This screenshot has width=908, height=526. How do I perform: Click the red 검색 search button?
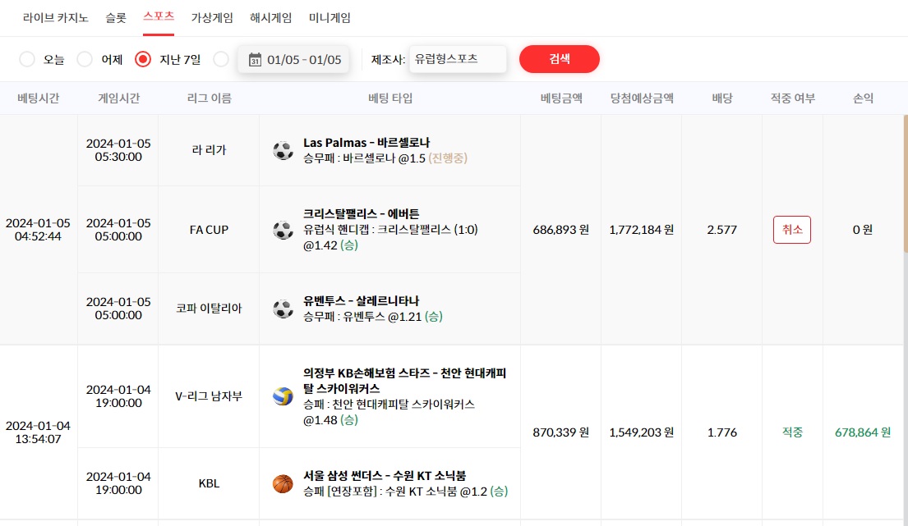point(560,59)
